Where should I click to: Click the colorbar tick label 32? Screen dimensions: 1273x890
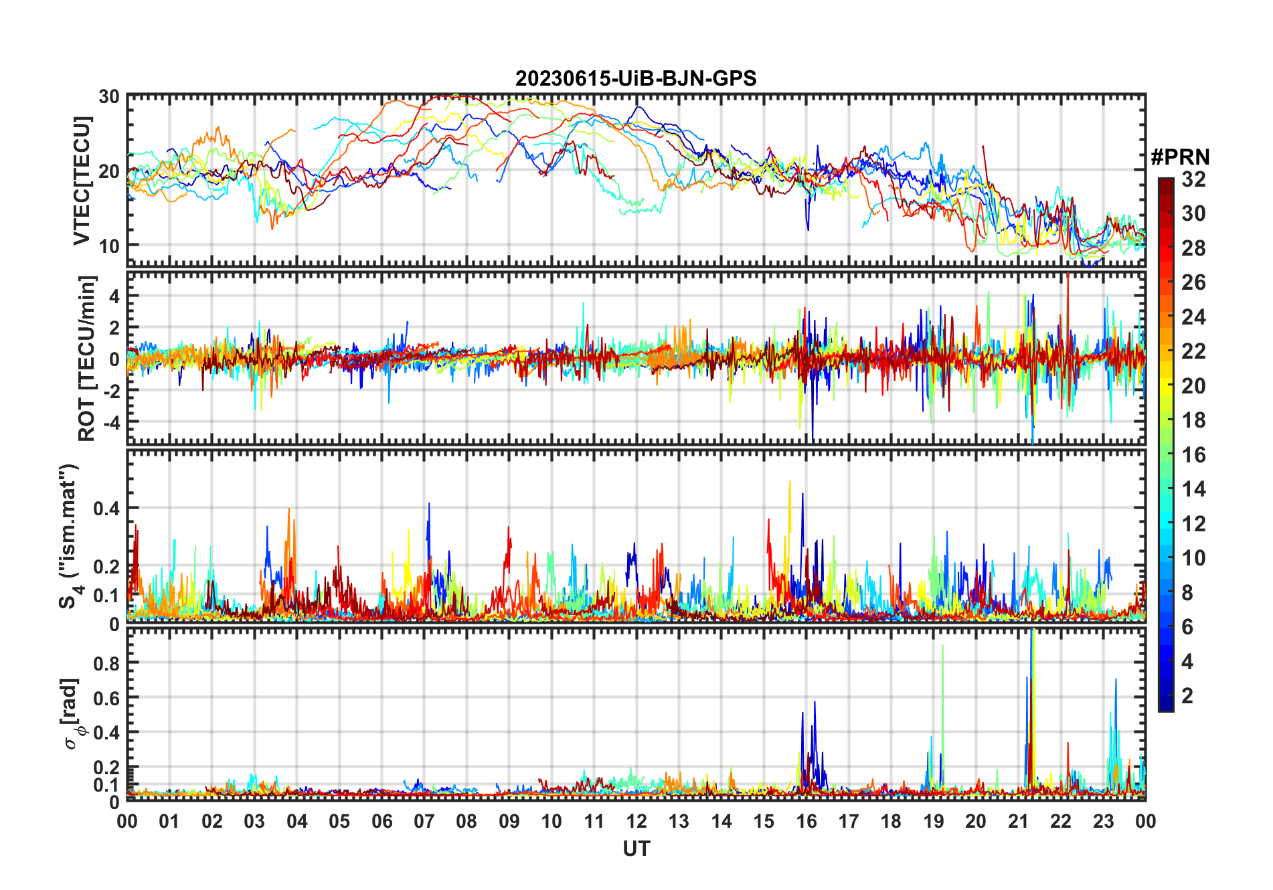(1193, 179)
